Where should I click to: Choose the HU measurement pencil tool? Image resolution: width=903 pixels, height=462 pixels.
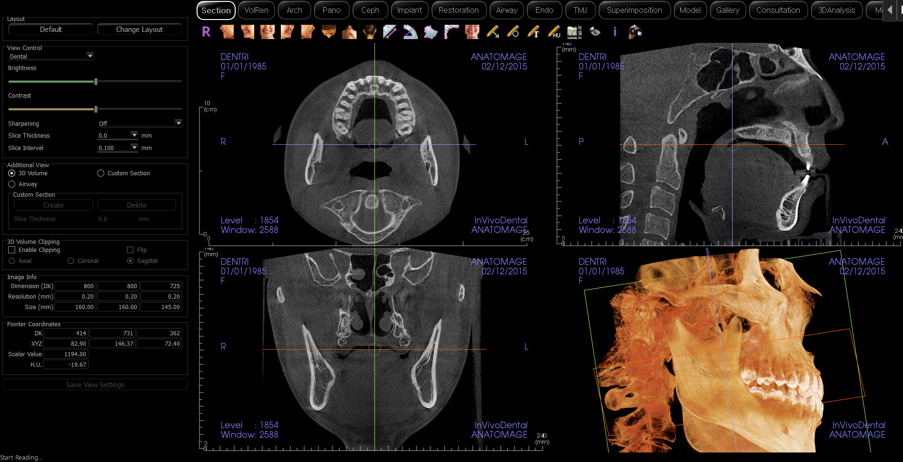tap(554, 32)
